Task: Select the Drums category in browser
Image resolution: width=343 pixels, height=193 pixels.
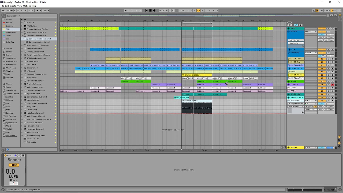Action: [9, 55]
